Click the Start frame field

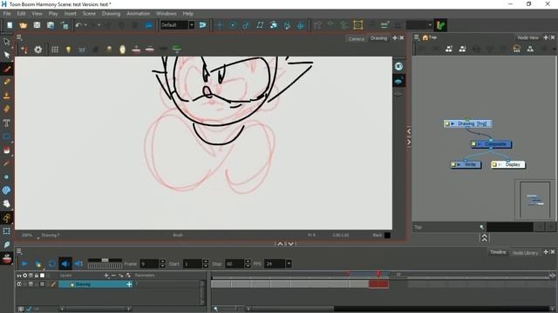(x=193, y=263)
